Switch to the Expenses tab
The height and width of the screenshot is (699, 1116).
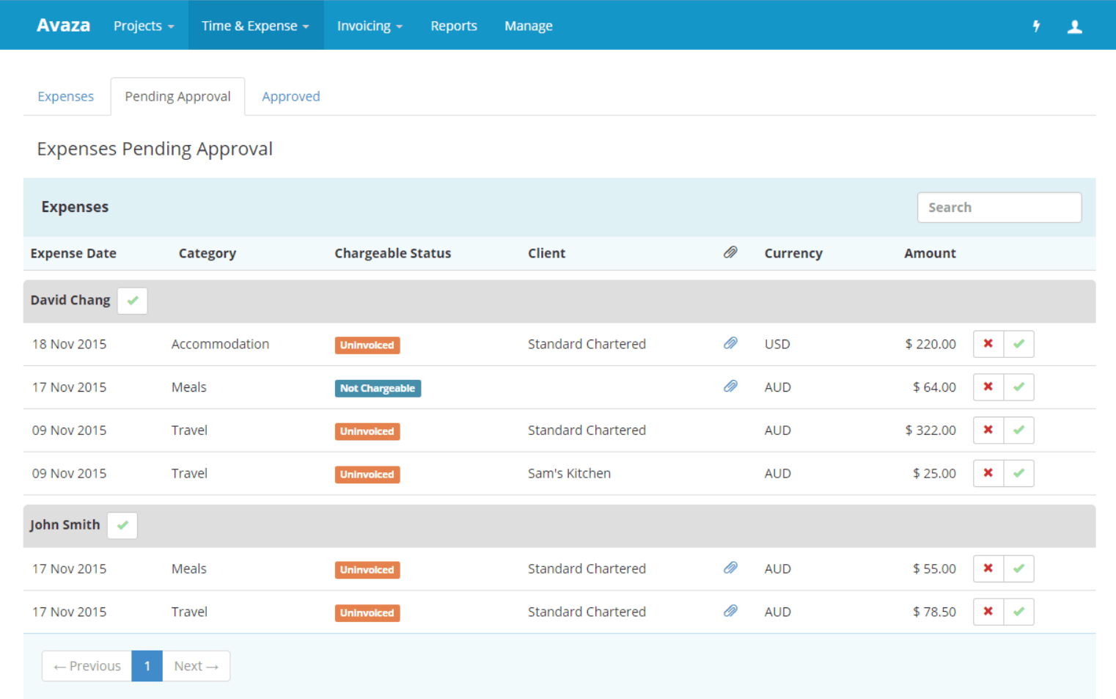[65, 96]
